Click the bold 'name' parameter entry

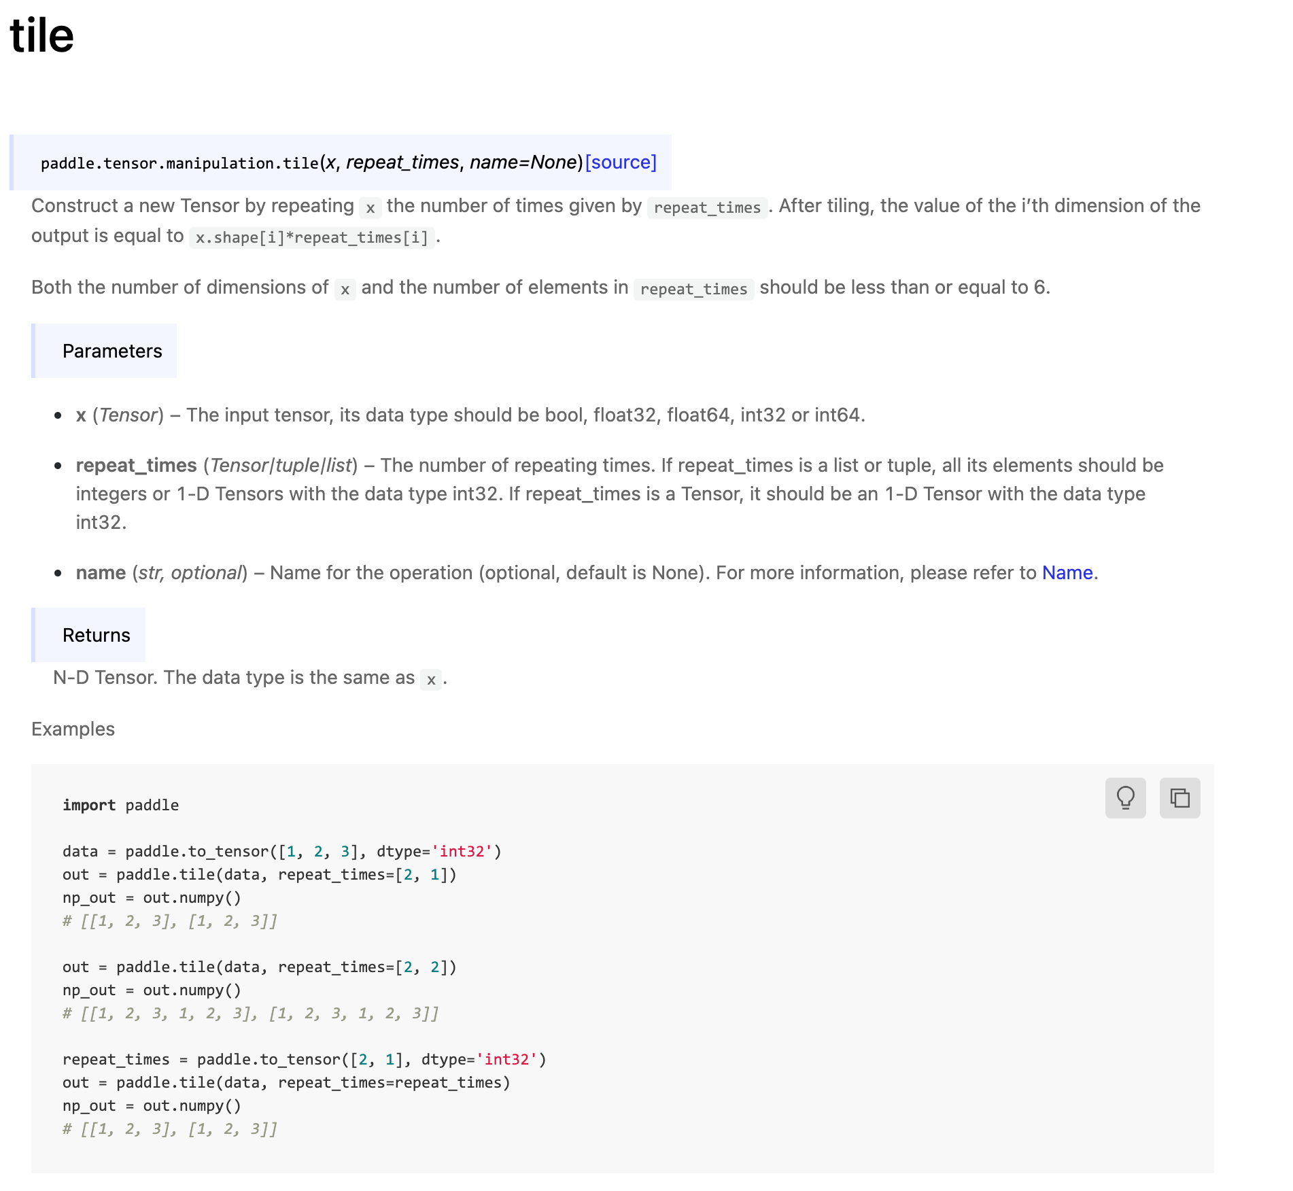pyautogui.click(x=101, y=572)
